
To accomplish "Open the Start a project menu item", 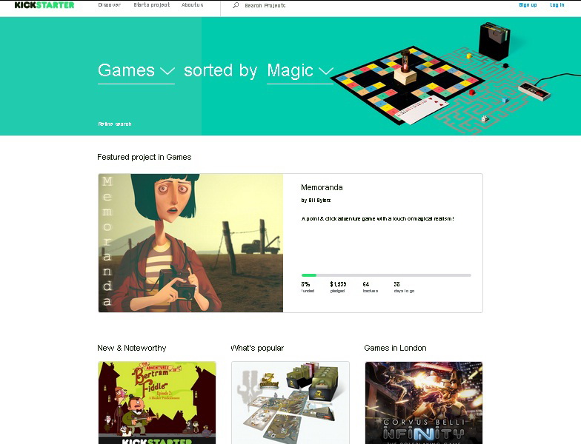I will pos(151,4).
